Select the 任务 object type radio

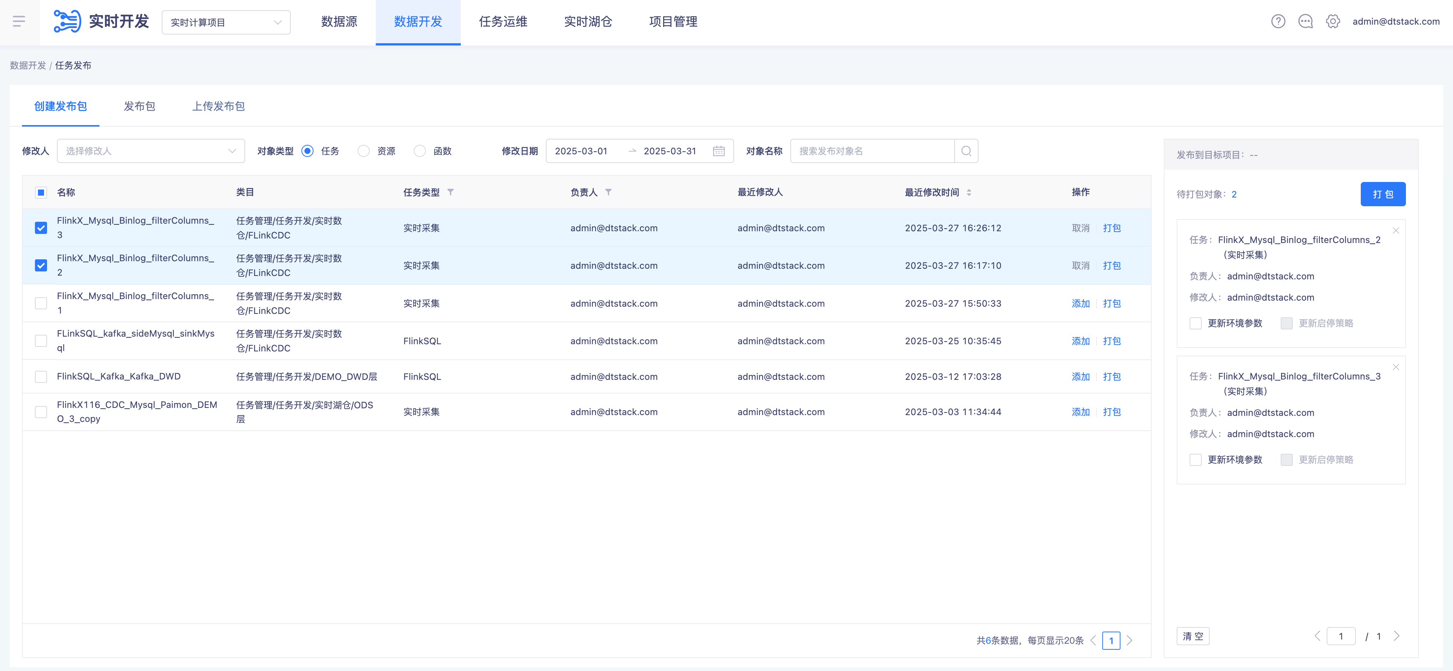tap(307, 151)
